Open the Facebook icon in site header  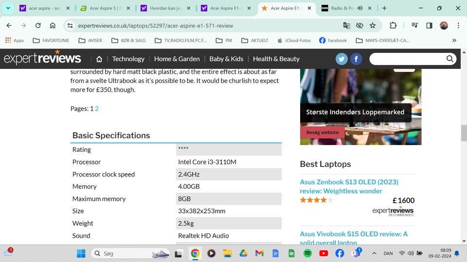356,59
